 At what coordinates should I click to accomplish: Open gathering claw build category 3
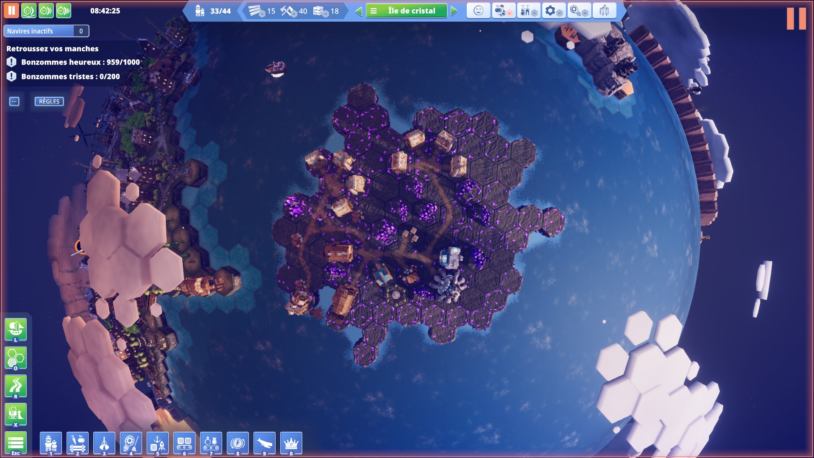click(104, 444)
